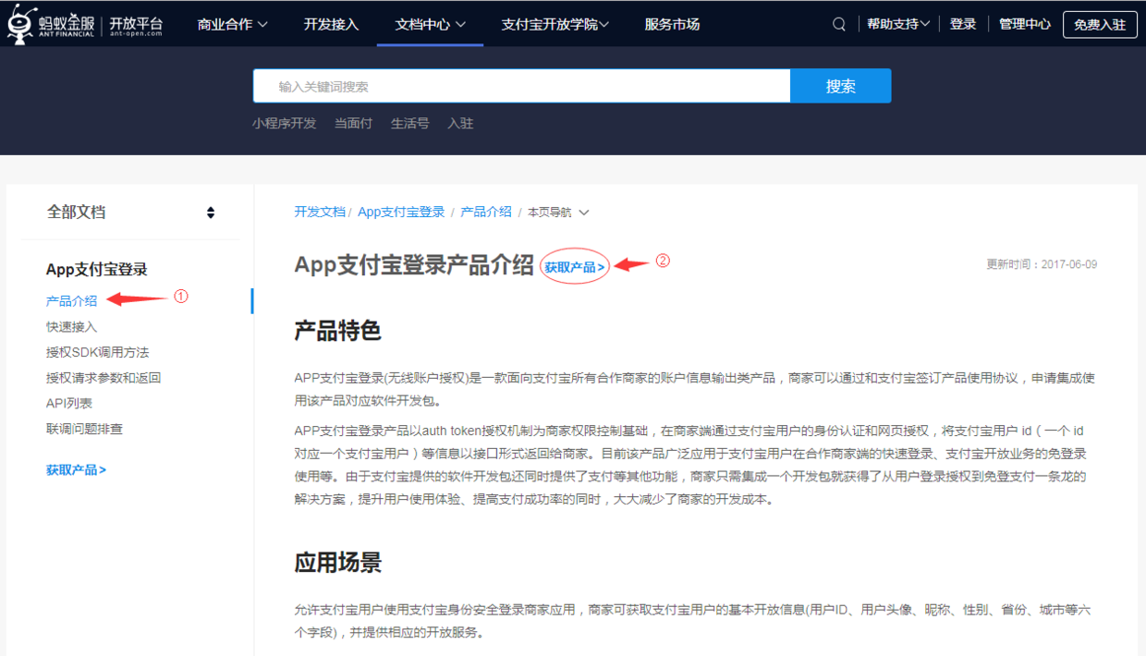The image size is (1146, 656).
Task: Open 授权请求参数和返回 in the sidebar
Action: 104,378
